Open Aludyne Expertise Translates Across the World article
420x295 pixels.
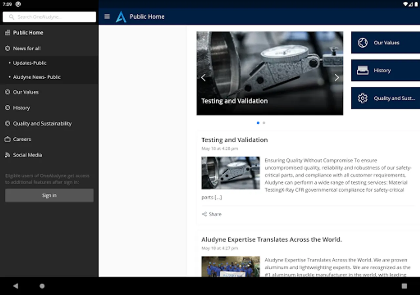272,240
